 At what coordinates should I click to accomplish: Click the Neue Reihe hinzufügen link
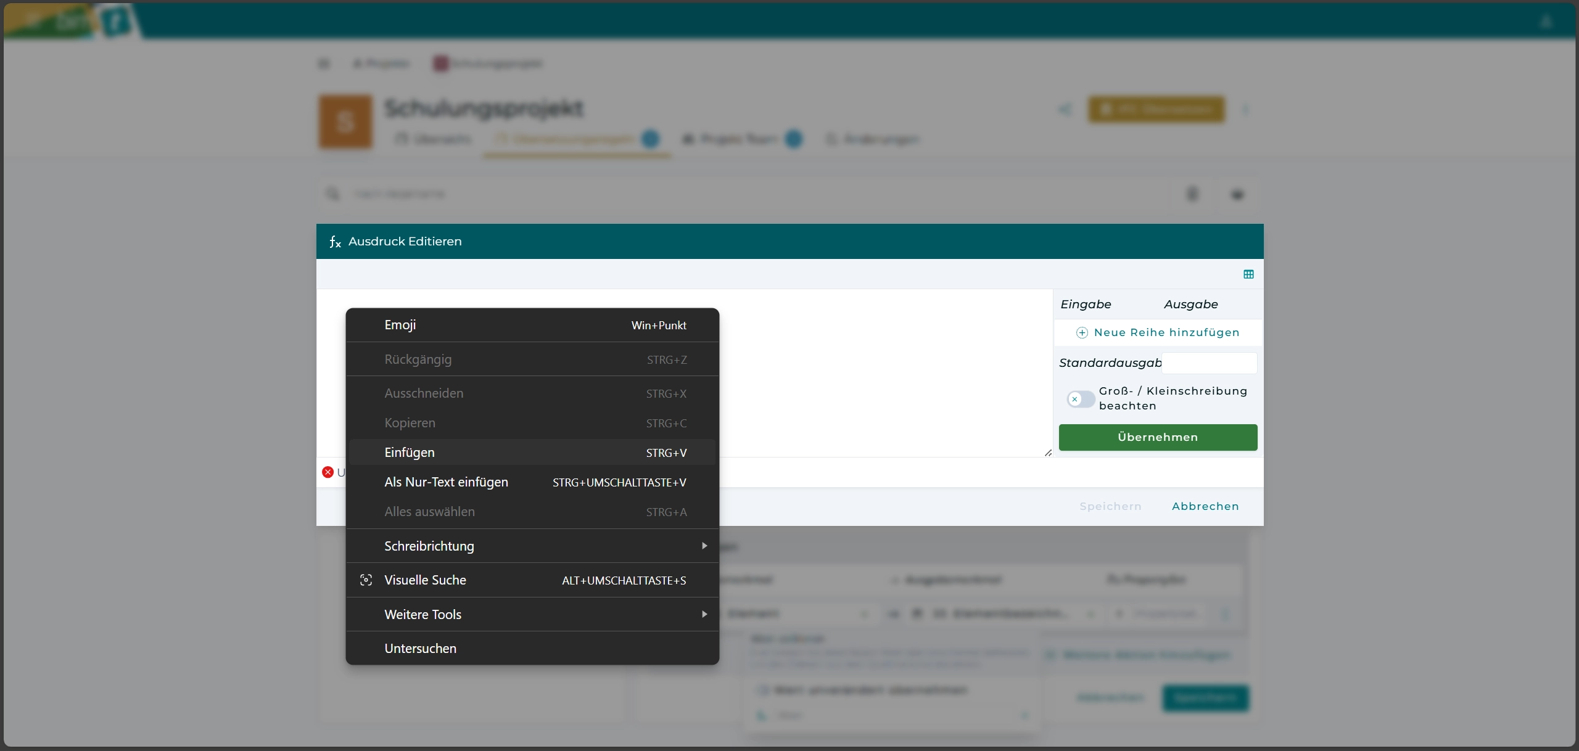1166,333
